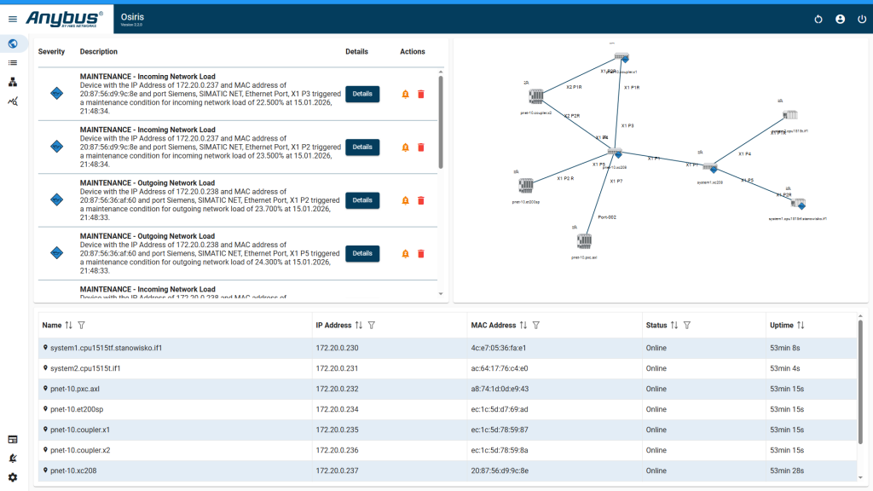Click the Severity column header

[51, 51]
